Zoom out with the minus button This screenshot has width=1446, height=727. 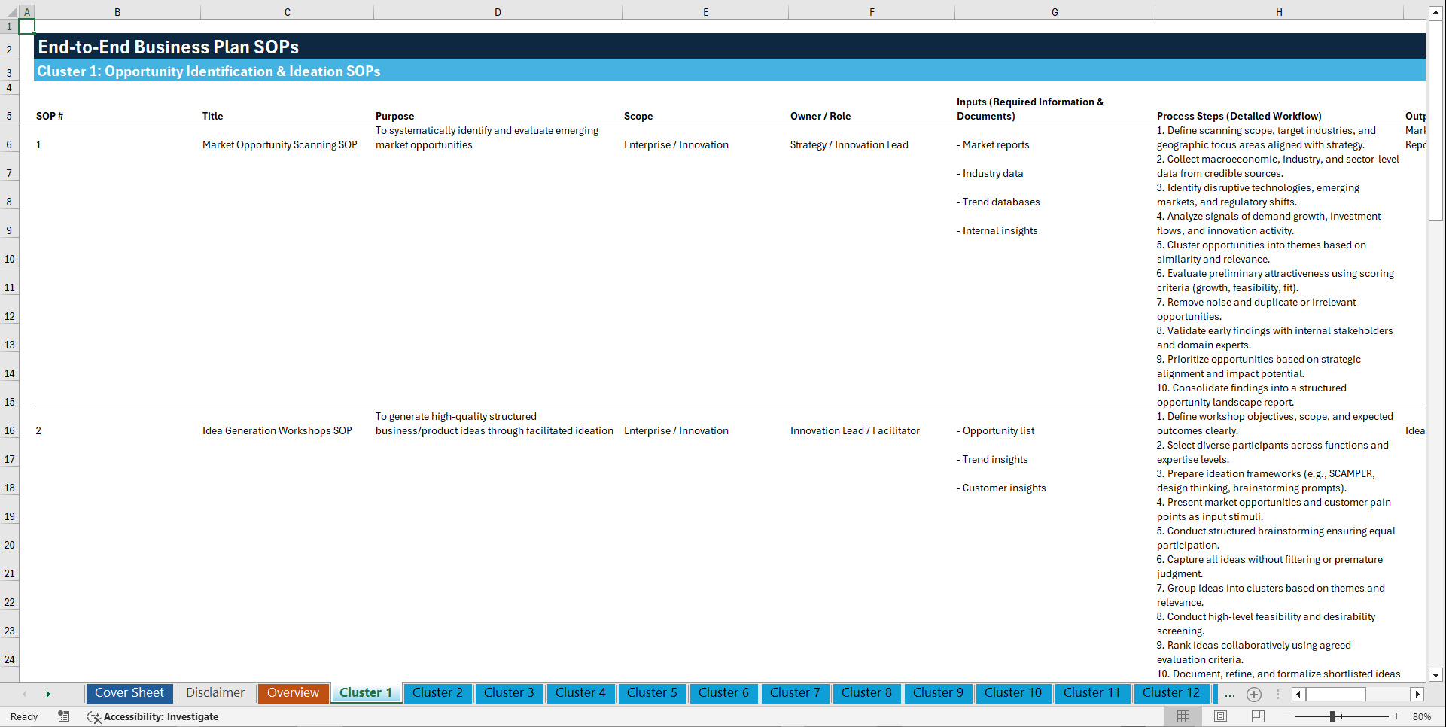[1286, 716]
